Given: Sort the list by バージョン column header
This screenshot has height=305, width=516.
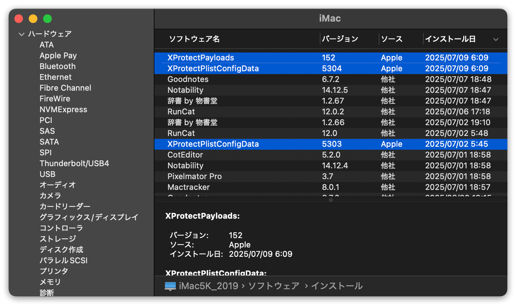Looking at the screenshot, I should 340,39.
